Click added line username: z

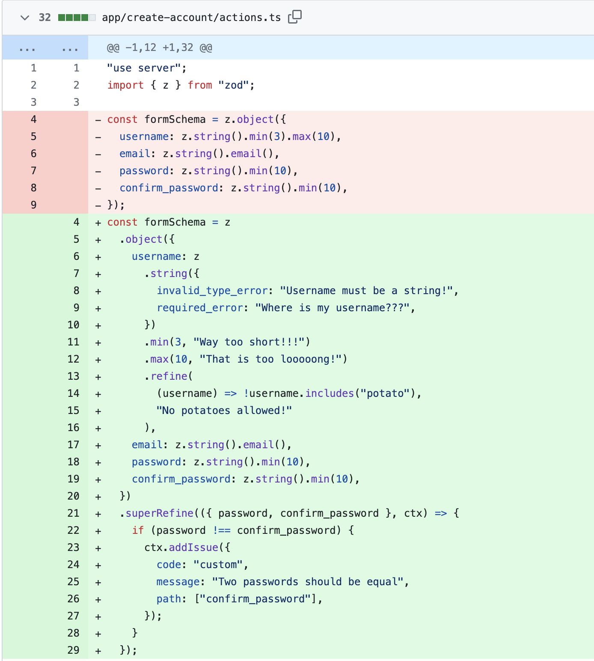tap(166, 256)
